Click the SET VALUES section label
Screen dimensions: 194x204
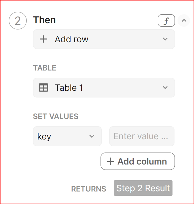[x=56, y=116]
